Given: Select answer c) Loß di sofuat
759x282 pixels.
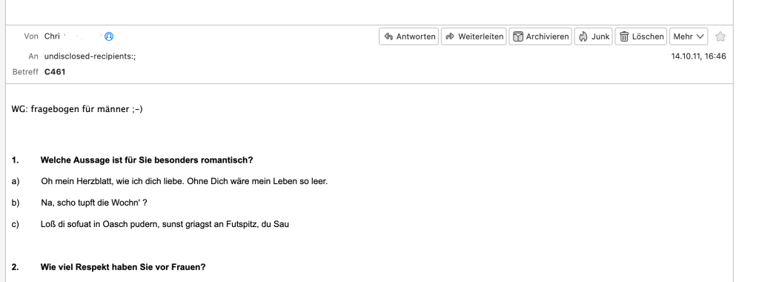Looking at the screenshot, I should pos(165,224).
